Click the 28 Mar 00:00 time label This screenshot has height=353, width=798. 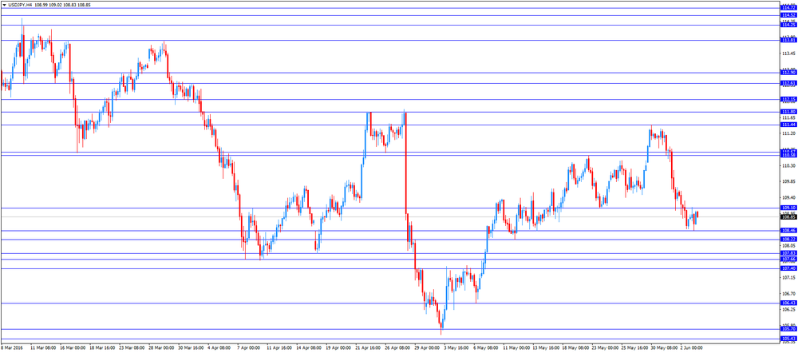162,348
